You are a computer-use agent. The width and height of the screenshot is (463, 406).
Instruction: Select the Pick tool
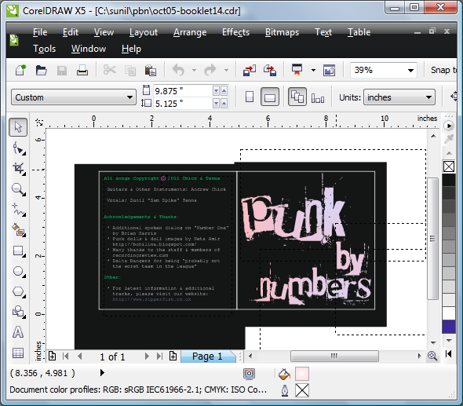coord(18,127)
